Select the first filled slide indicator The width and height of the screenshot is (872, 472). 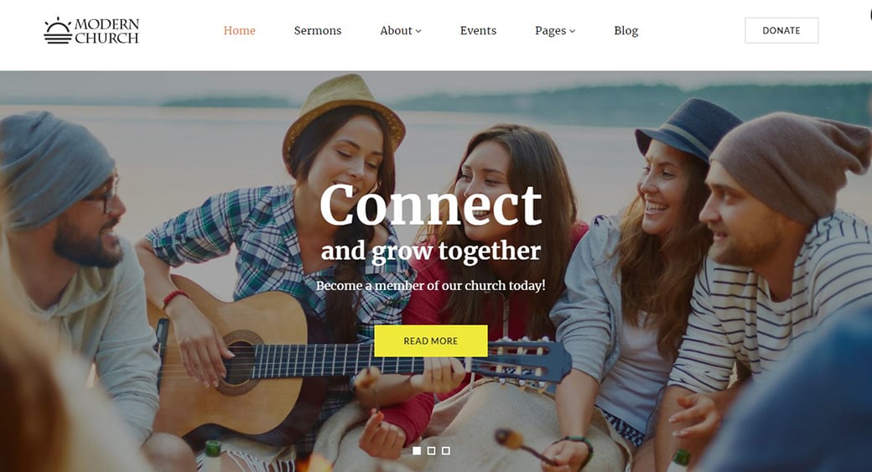click(x=417, y=451)
